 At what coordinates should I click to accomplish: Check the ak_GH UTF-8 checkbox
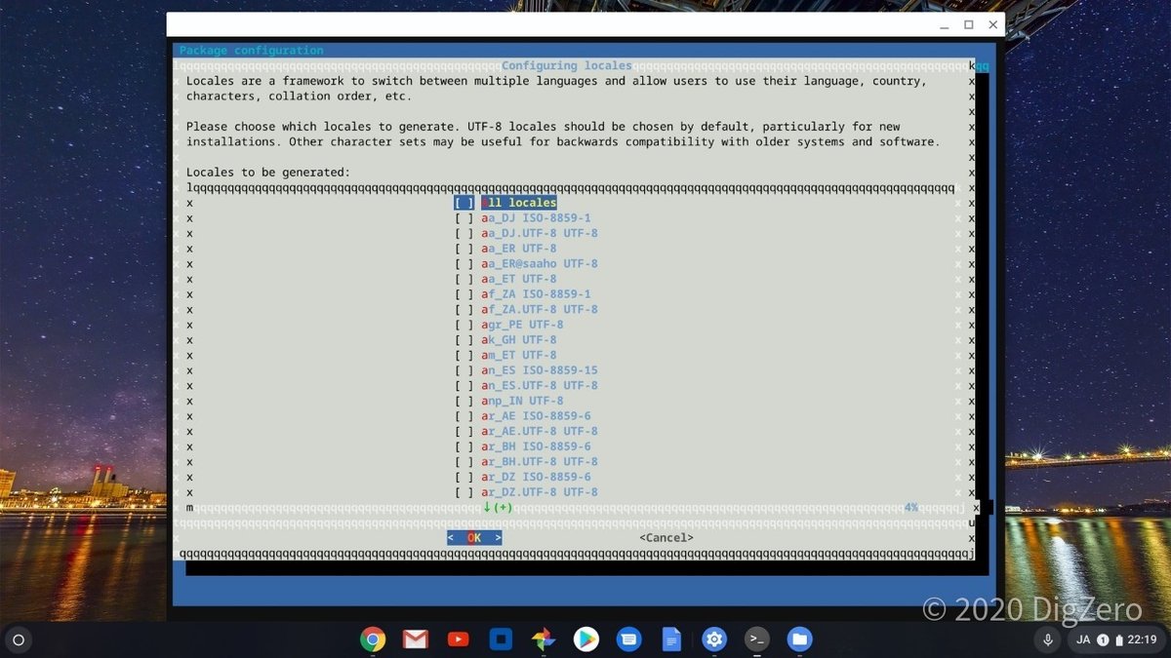pos(464,339)
